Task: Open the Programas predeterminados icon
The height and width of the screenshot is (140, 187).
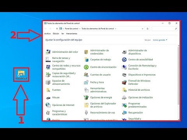Action: pos(124,105)
